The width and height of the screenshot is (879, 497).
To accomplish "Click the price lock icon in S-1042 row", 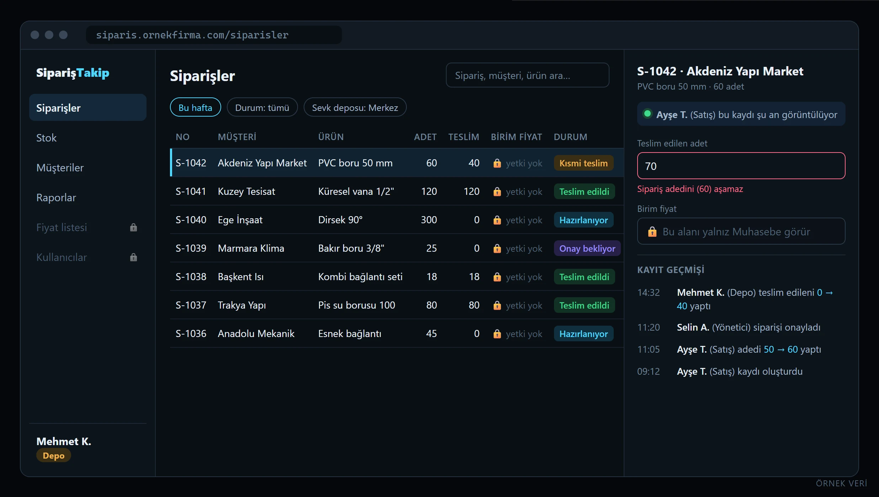I will [x=497, y=163].
